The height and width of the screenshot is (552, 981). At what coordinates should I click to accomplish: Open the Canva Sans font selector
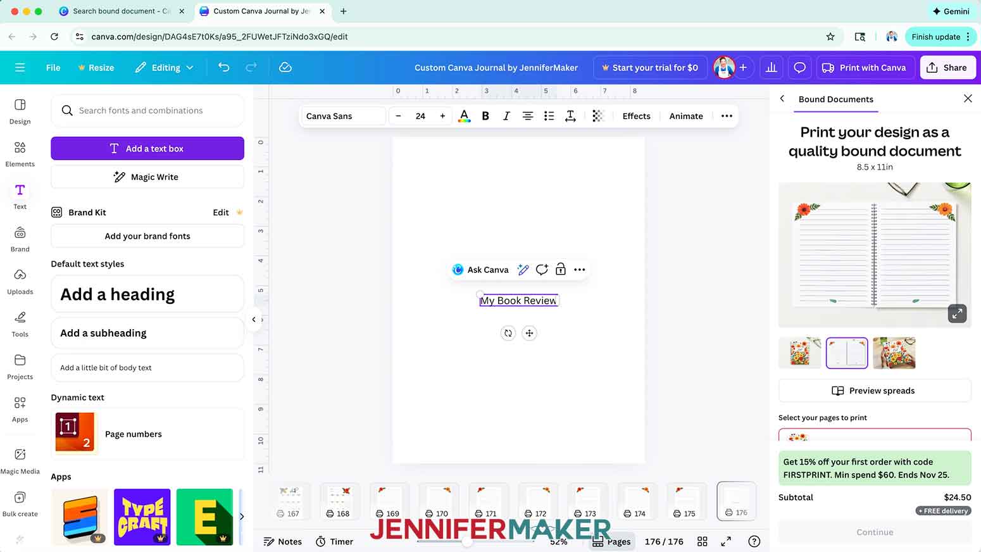tap(342, 116)
